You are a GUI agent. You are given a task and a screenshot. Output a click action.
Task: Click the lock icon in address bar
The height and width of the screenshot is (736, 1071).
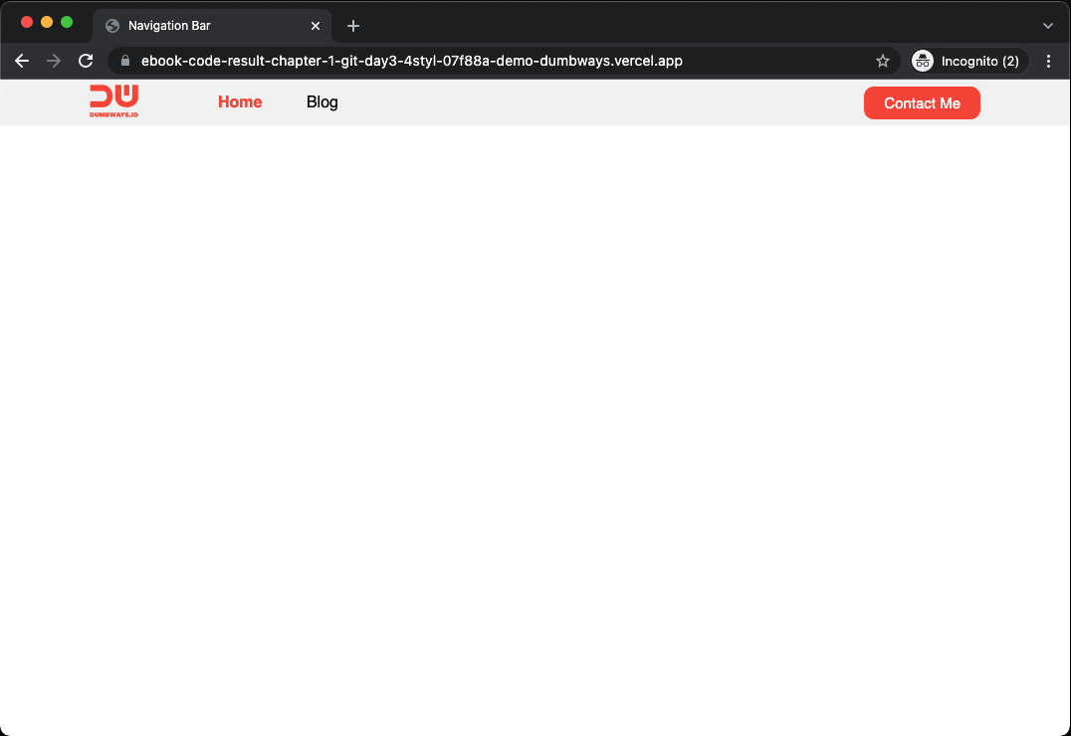pyautogui.click(x=125, y=61)
